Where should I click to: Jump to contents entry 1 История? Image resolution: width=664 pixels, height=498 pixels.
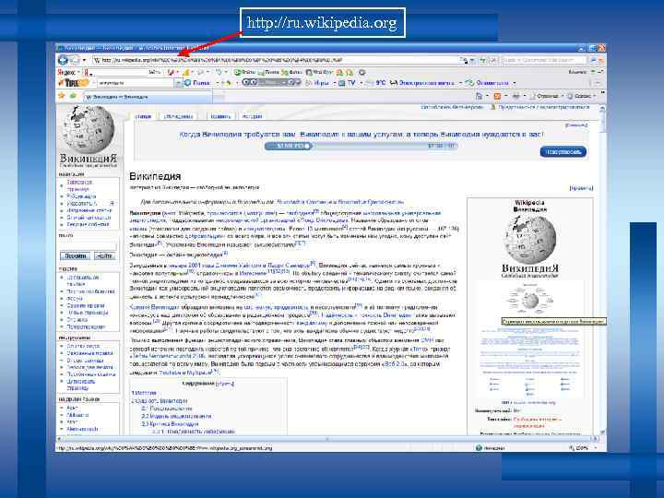(144, 393)
